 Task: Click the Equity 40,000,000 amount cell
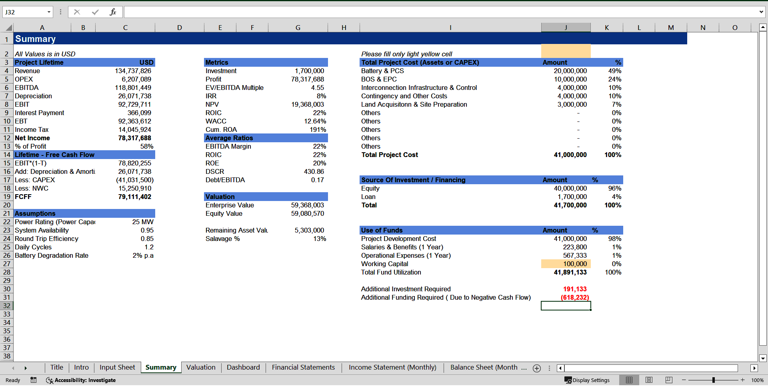tap(566, 188)
